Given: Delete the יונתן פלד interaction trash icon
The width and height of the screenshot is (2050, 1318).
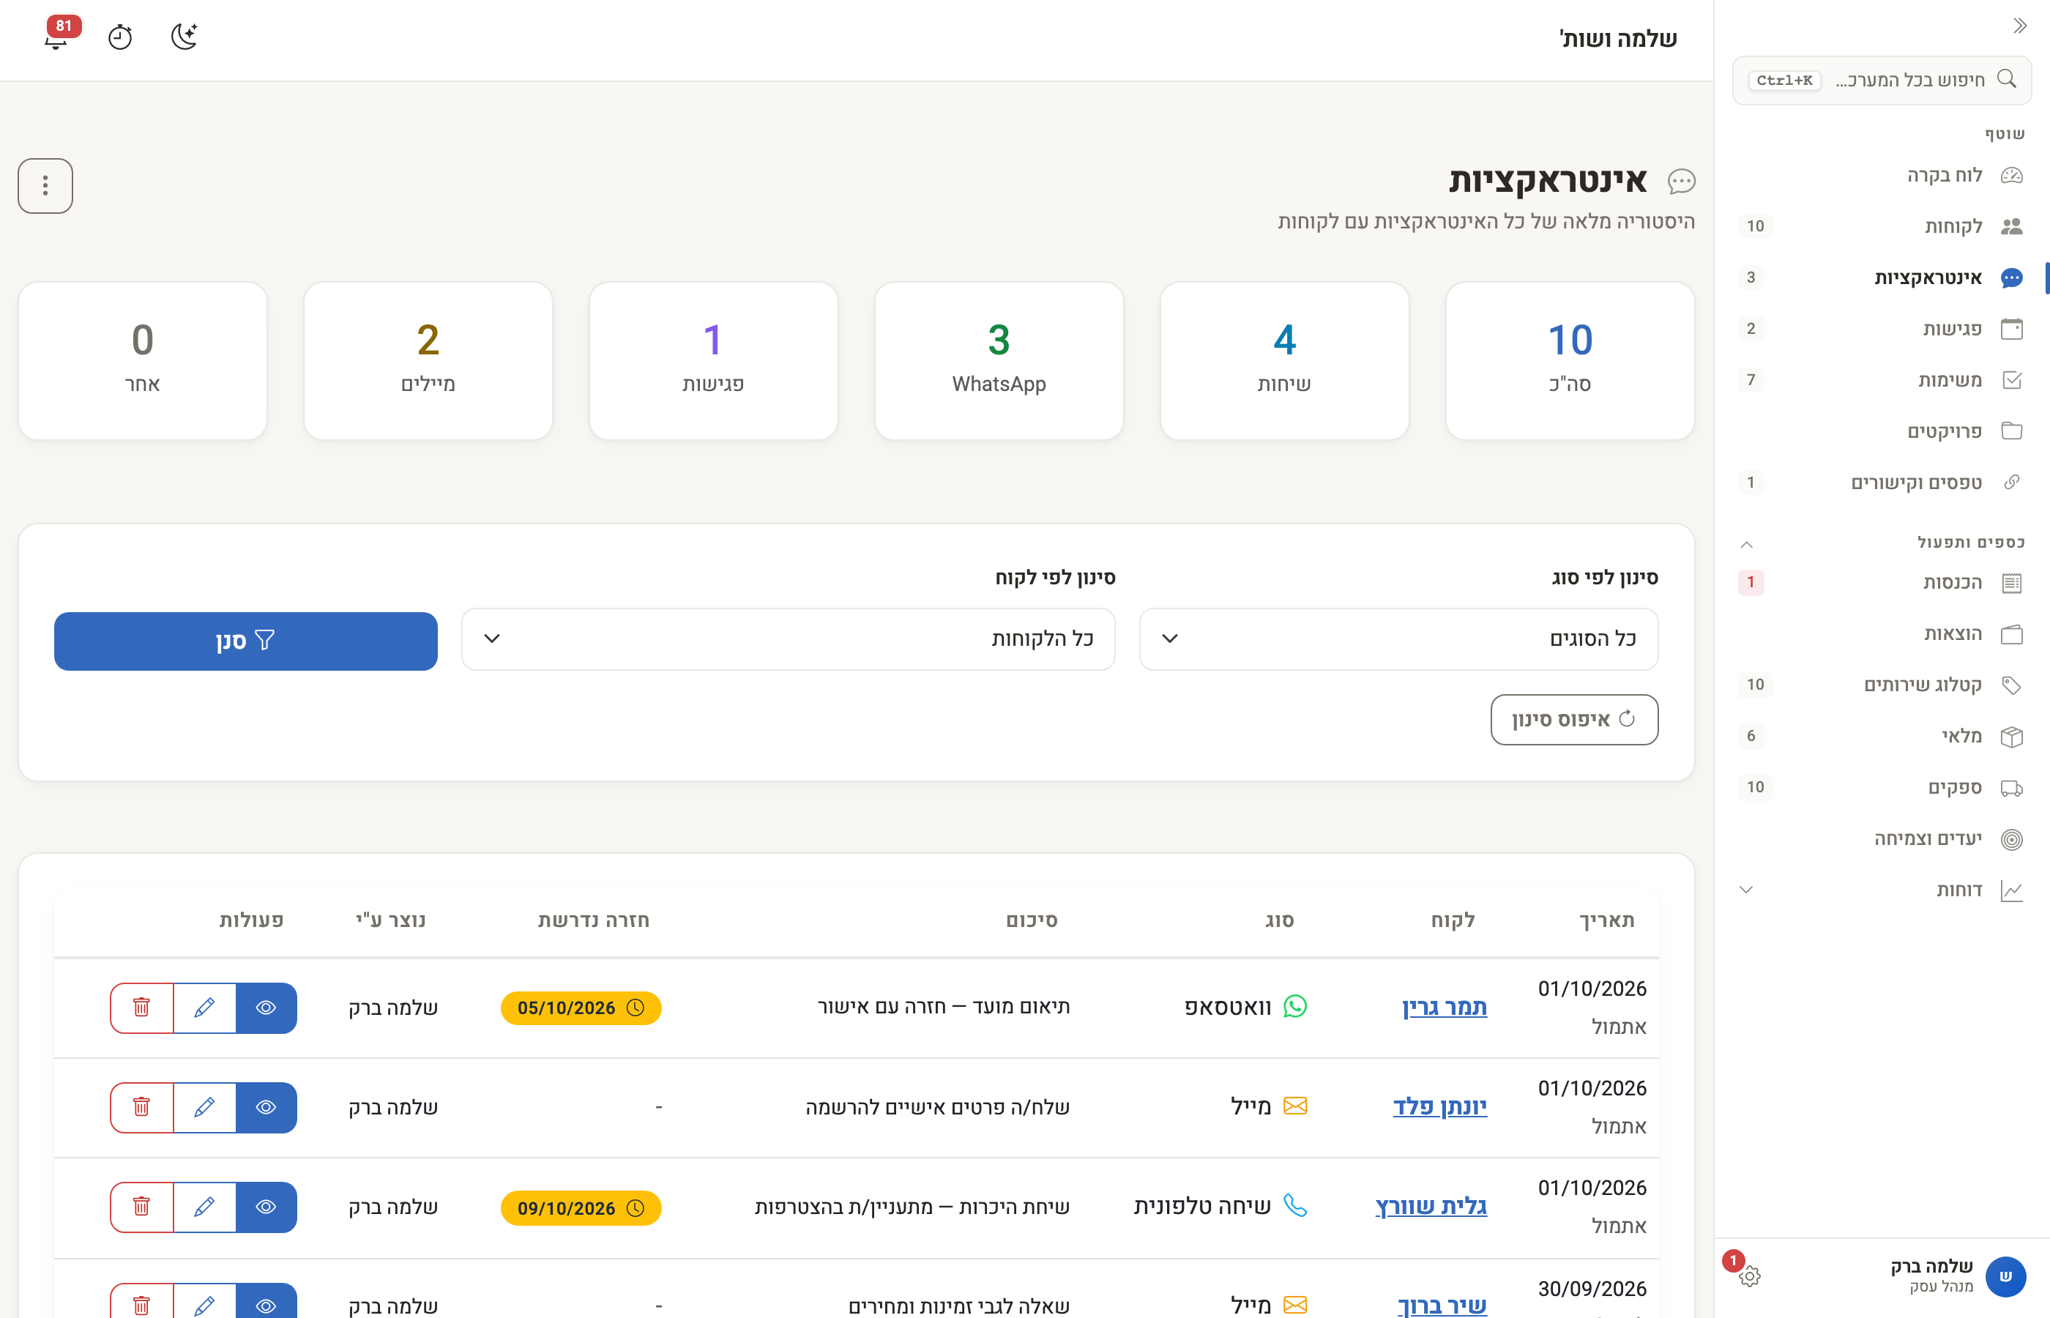Looking at the screenshot, I should [x=142, y=1107].
